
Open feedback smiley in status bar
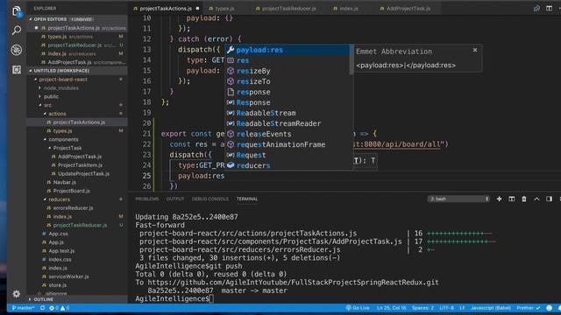coord(550,308)
